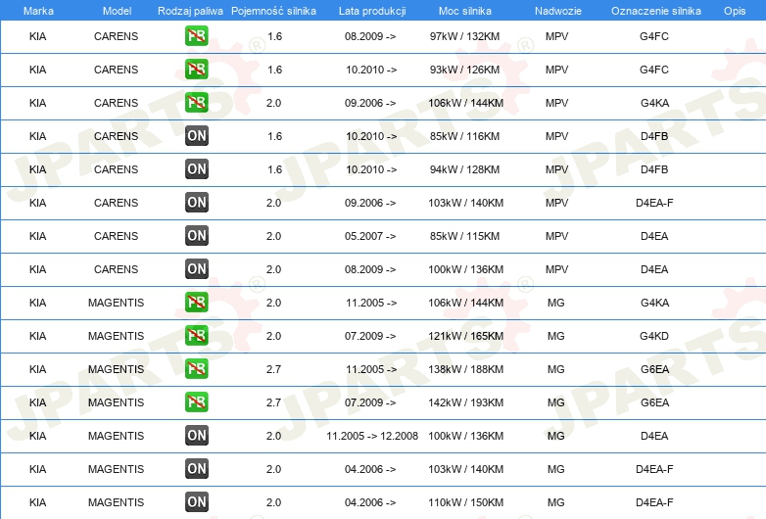Select the 94kW / 128KM power cell
Screen dimensions: 766x519
[x=464, y=169]
